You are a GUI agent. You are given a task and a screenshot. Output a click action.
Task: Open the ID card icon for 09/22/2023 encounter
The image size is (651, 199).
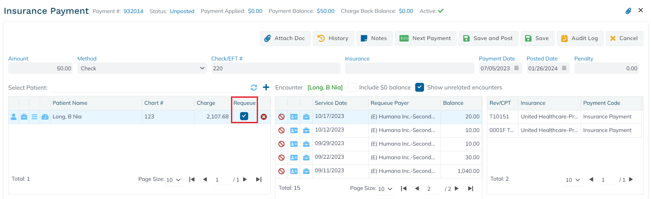click(294, 158)
